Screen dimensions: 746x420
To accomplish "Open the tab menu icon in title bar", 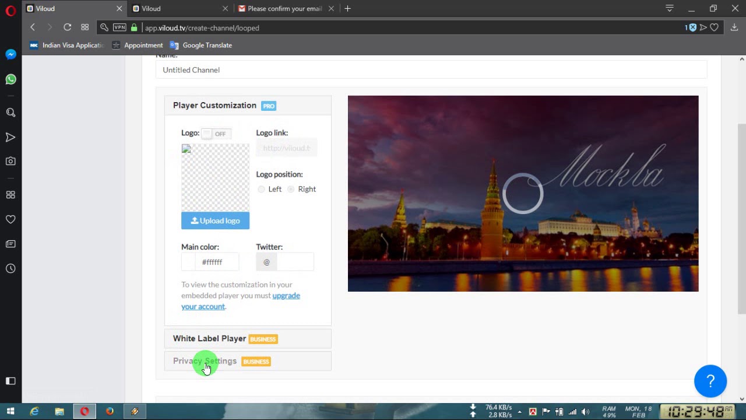I will [x=670, y=8].
